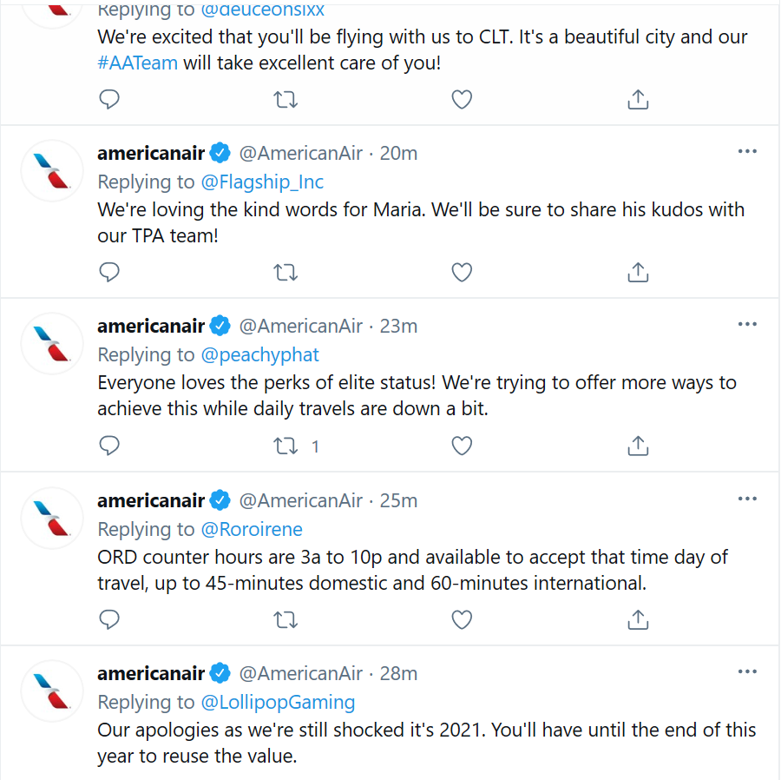
Task: Open the #AATeam hashtag
Action: (137, 63)
